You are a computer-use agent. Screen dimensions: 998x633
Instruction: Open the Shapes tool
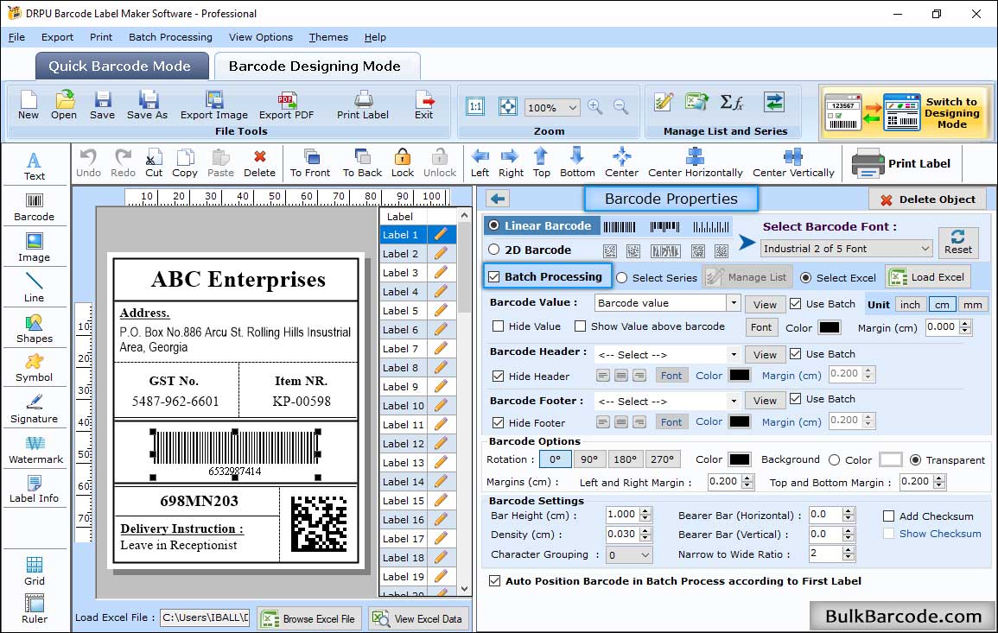pyautogui.click(x=35, y=328)
